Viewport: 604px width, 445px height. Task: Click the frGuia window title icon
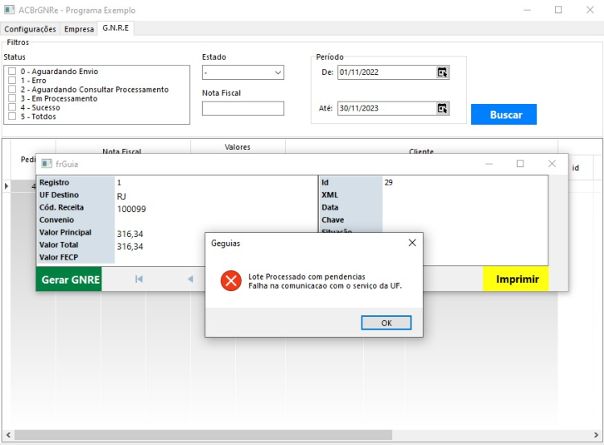47,164
